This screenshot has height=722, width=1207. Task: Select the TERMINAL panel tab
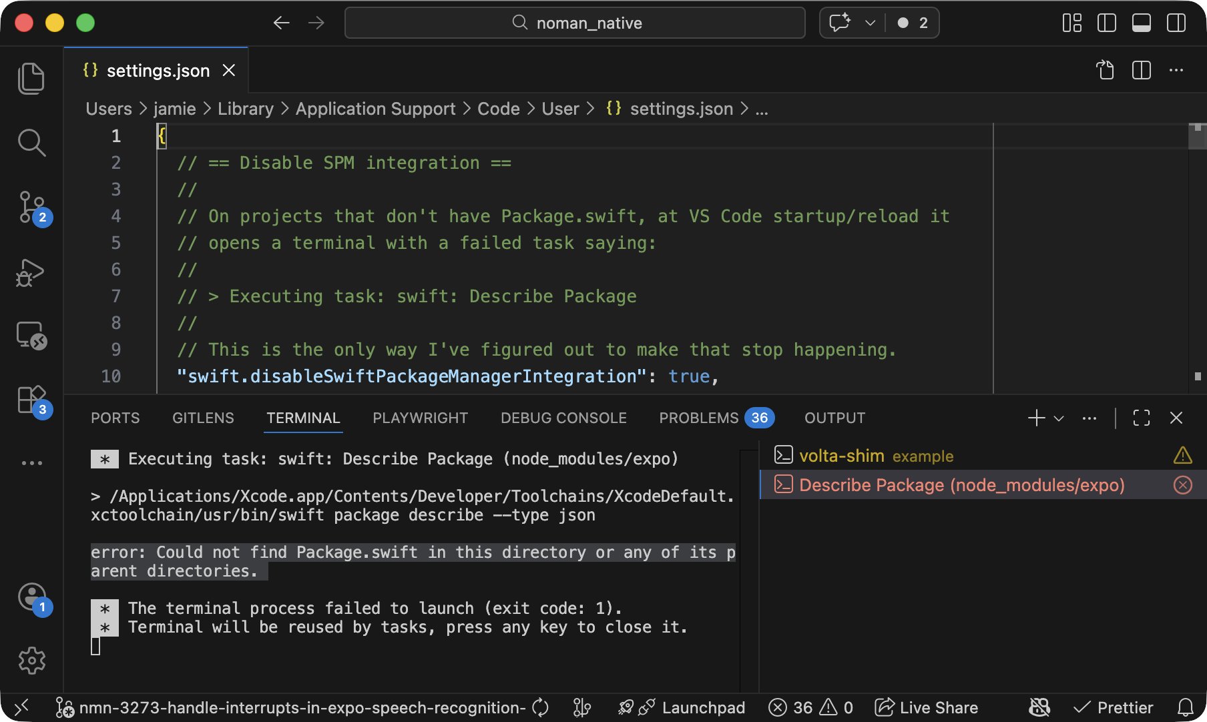point(303,418)
